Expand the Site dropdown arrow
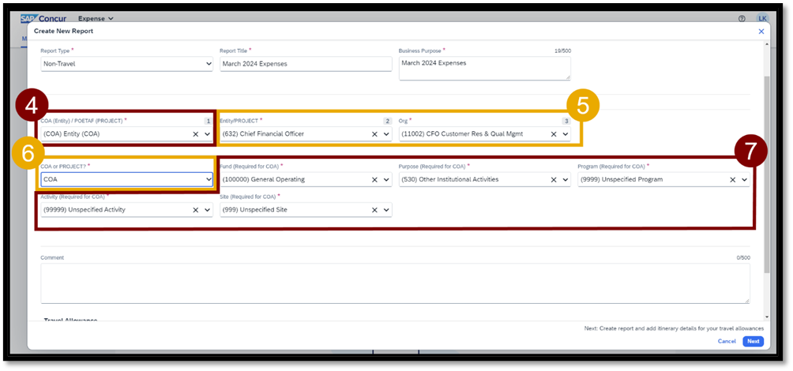 [385, 210]
